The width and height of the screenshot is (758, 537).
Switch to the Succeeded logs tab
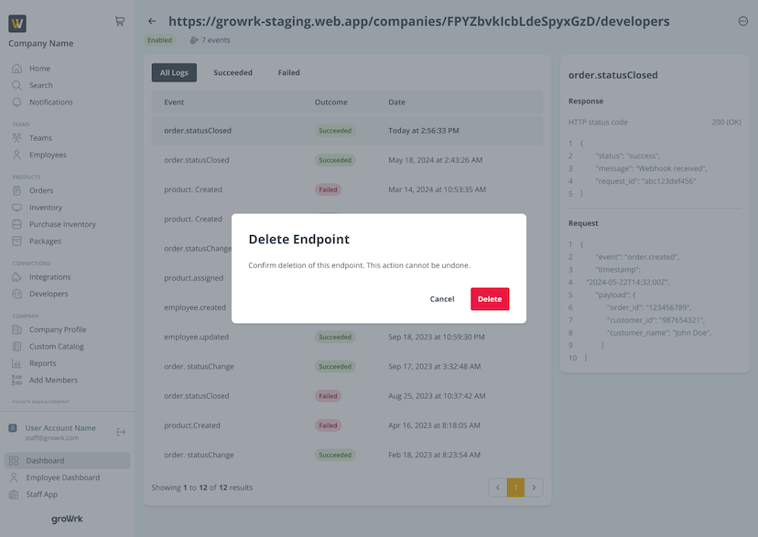232,71
